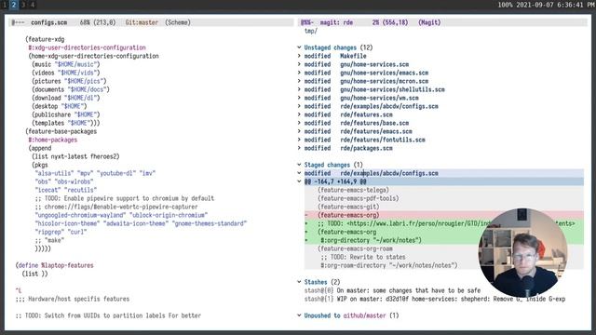The height and width of the screenshot is (335, 596).
Task: Switch to workspace 4 in the top bar
Action: (x=32, y=5)
